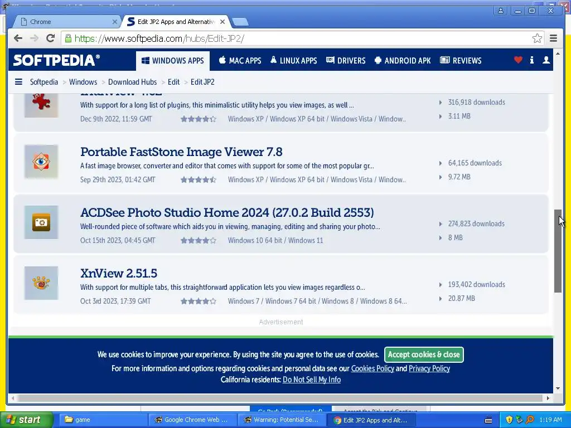Go to Download Hubs breadcrumb
Viewport: 571px width, 428px height.
tap(132, 82)
